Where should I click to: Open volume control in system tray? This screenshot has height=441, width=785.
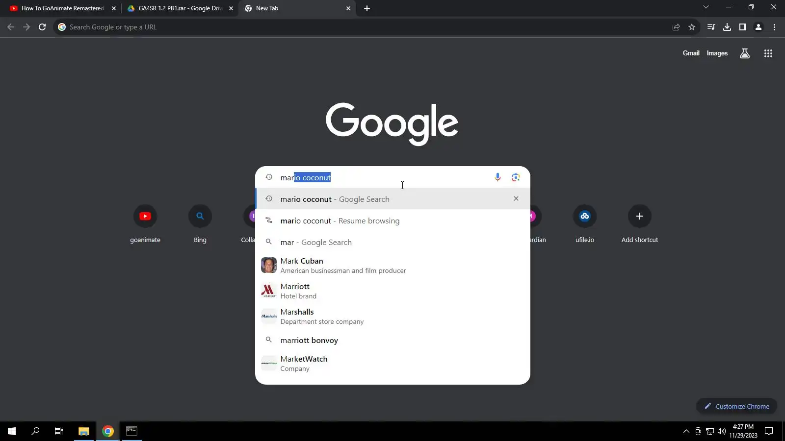[x=721, y=431]
